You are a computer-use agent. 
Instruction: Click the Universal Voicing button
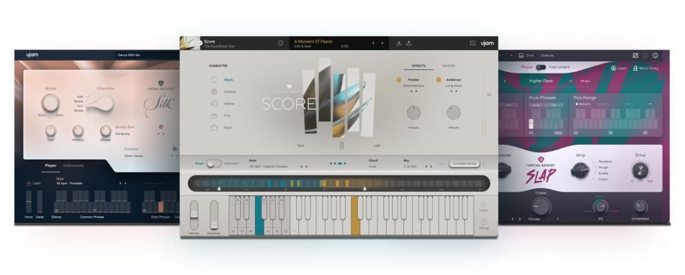[465, 163]
